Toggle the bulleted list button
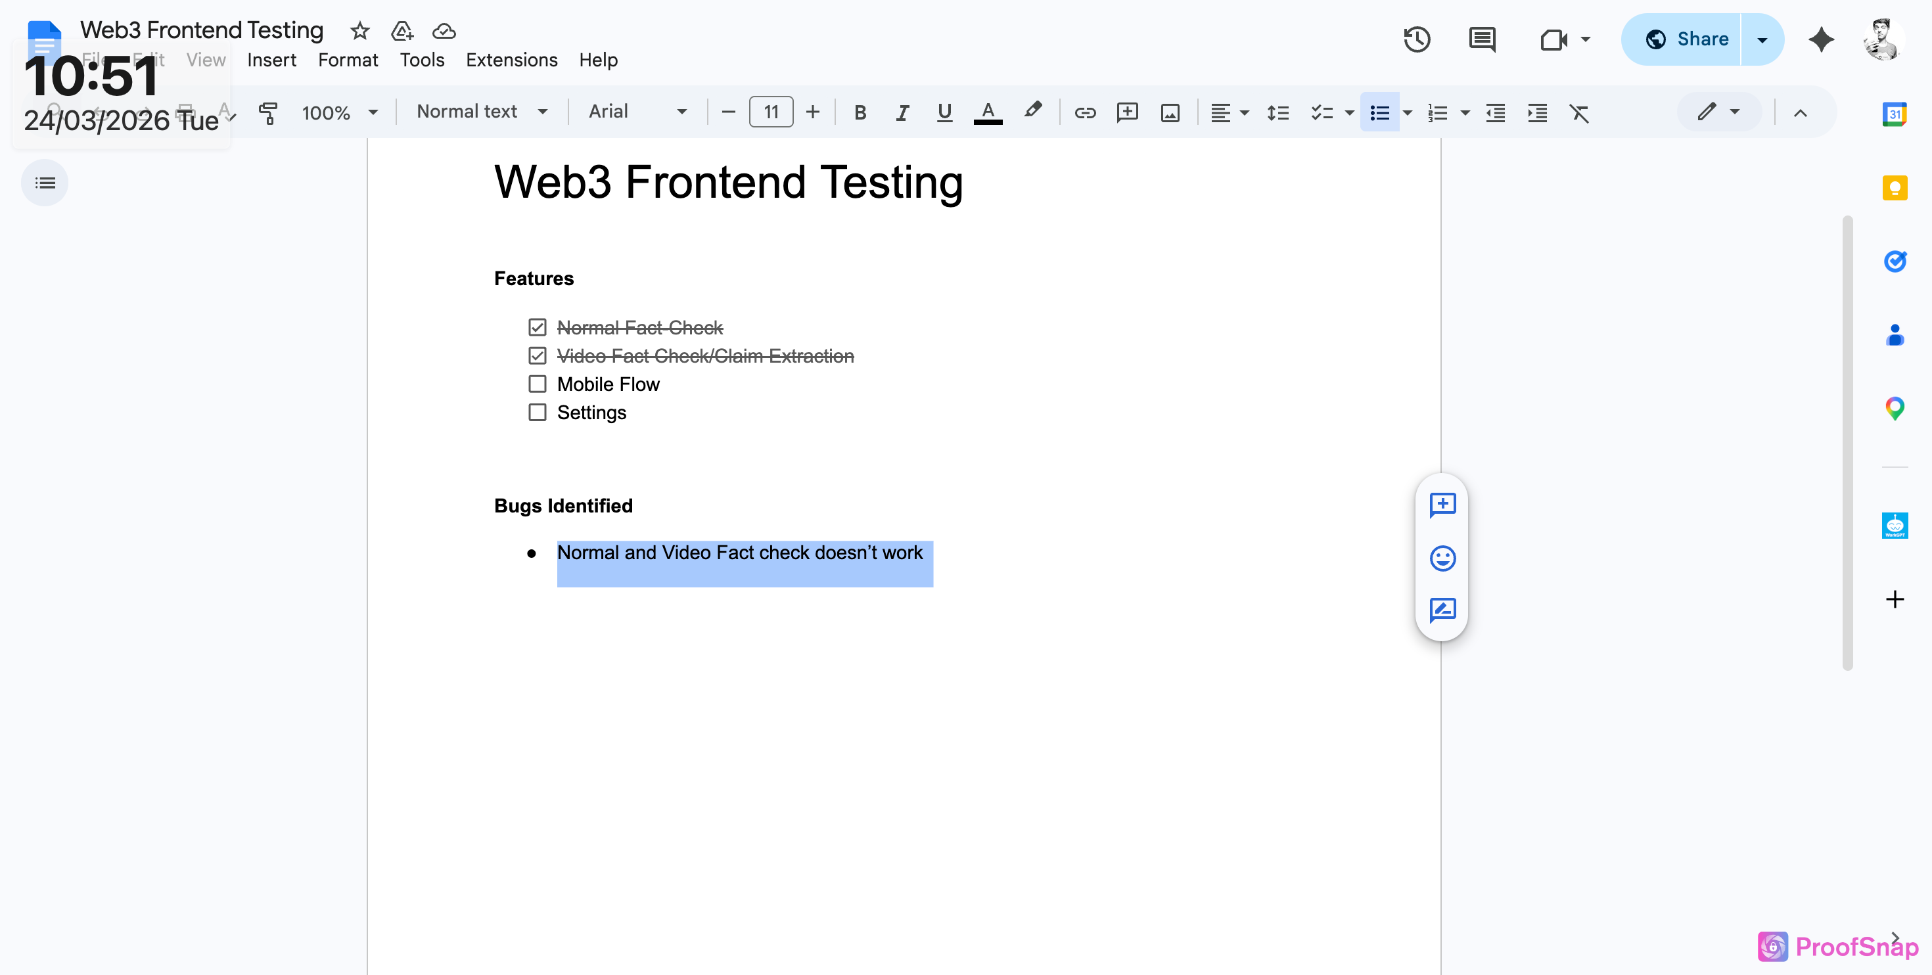 pos(1379,112)
